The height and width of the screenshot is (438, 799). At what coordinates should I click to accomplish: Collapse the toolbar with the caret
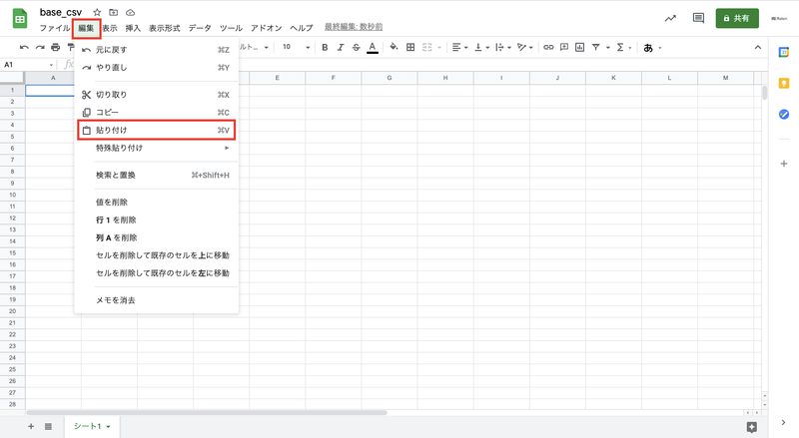(758, 47)
